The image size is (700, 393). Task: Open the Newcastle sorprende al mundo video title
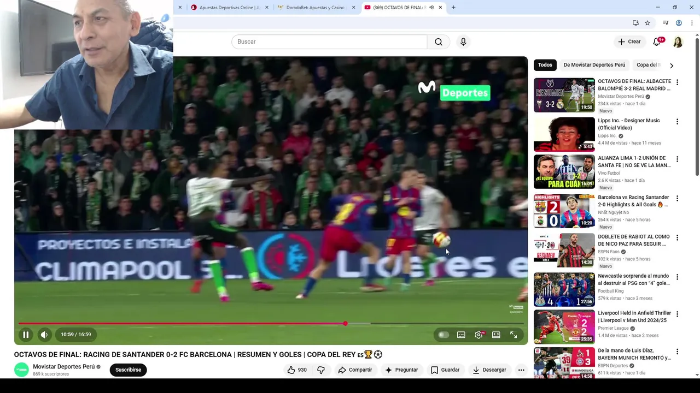[633, 279]
